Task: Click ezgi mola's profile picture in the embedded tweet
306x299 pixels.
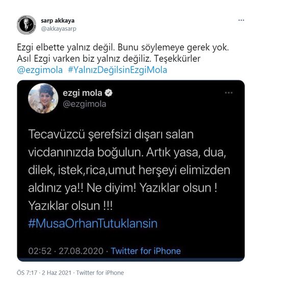Action: point(43,98)
